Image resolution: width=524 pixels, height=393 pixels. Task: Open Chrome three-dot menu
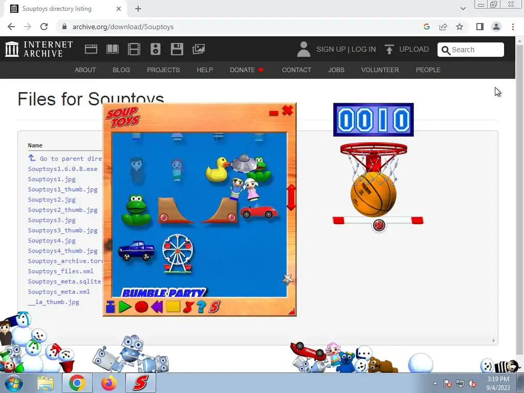click(x=513, y=27)
